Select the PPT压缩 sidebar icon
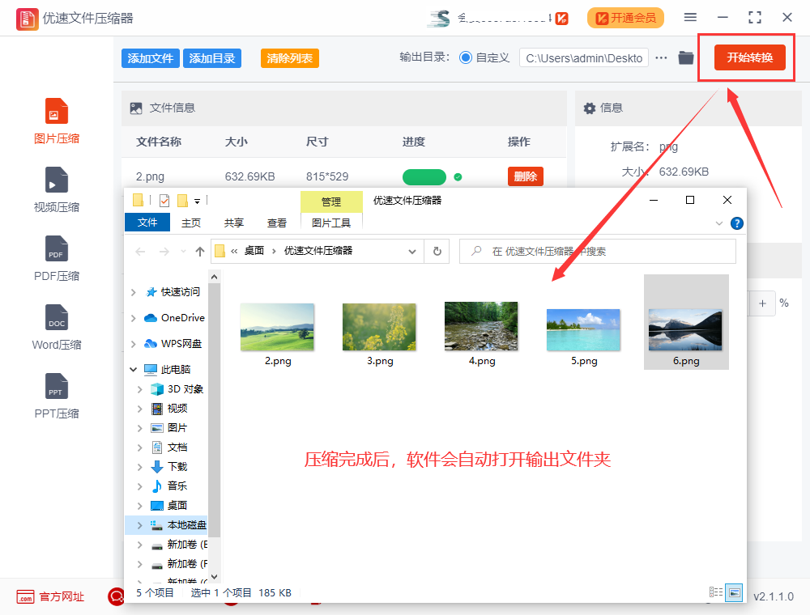Viewport: 810px width, 615px height. (57, 395)
